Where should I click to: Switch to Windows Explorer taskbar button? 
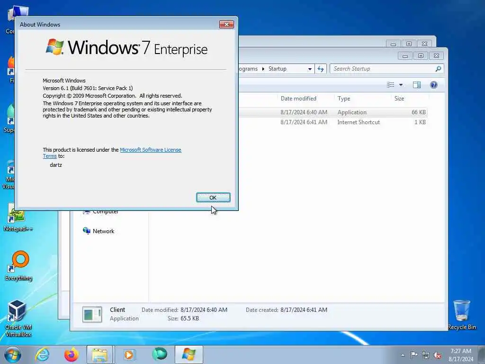(100, 355)
